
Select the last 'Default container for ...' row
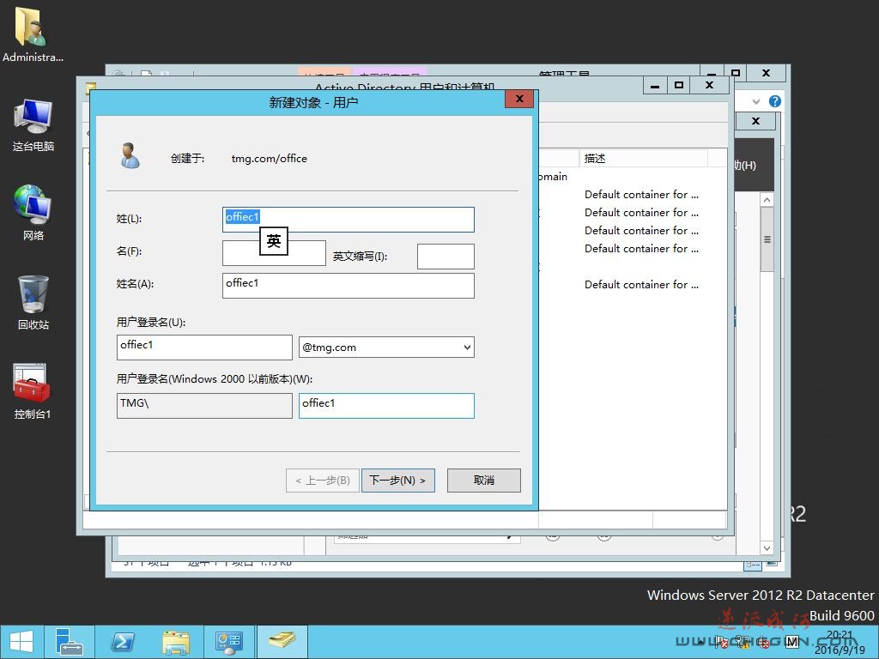[641, 285]
